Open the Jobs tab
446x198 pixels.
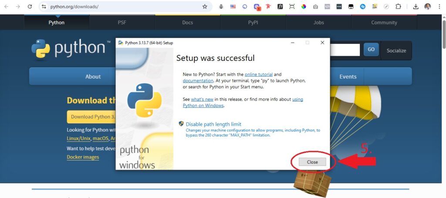[x=318, y=23]
